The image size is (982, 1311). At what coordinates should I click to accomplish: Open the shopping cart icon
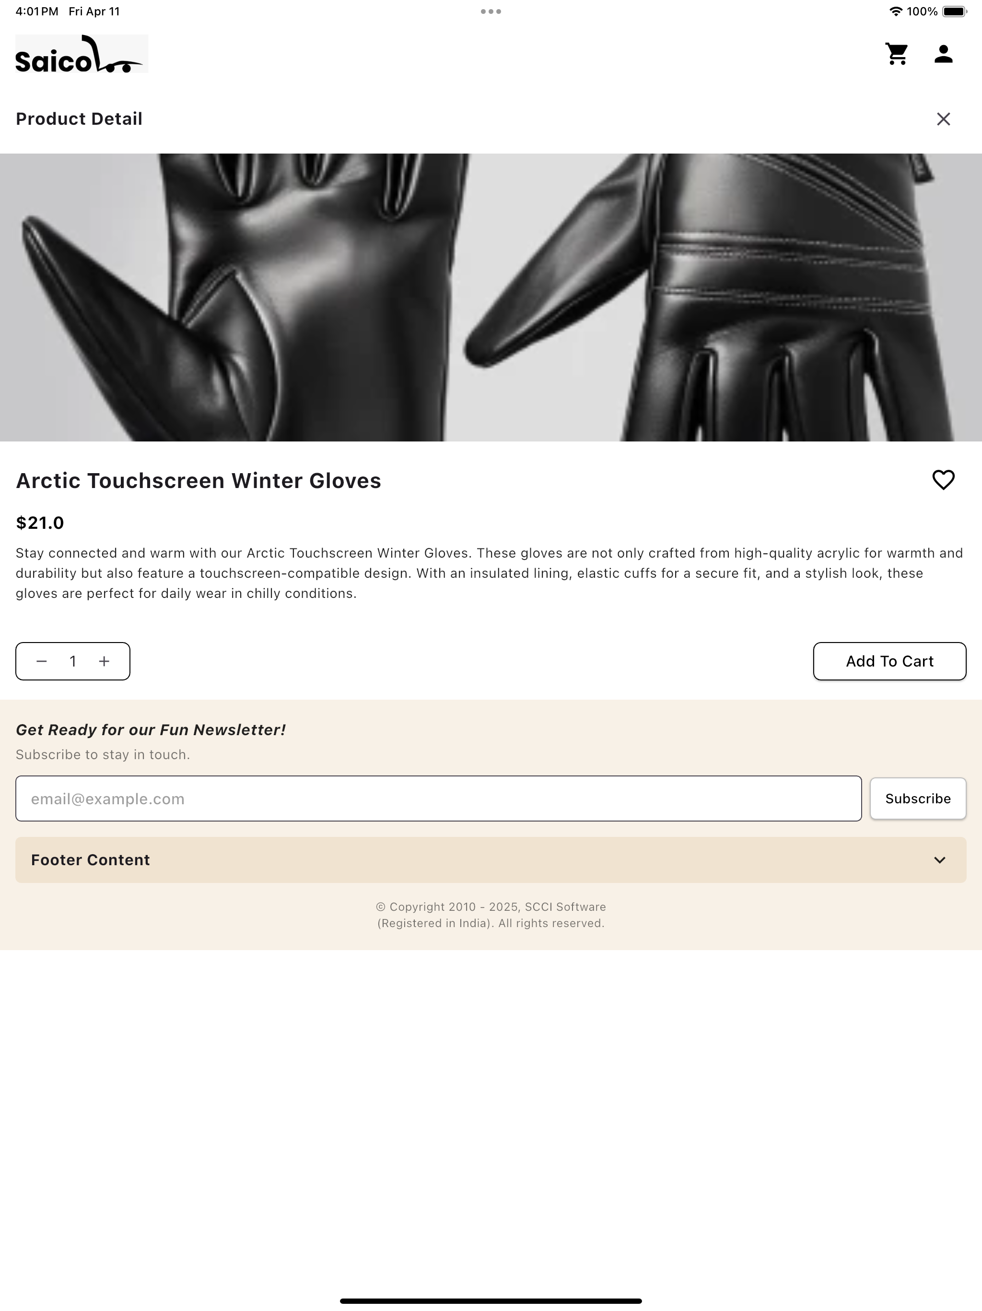[897, 54]
